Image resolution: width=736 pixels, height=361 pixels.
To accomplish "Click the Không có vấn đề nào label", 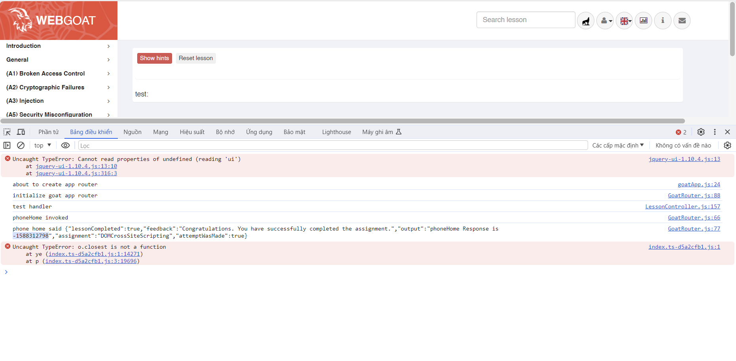I will click(x=683, y=146).
